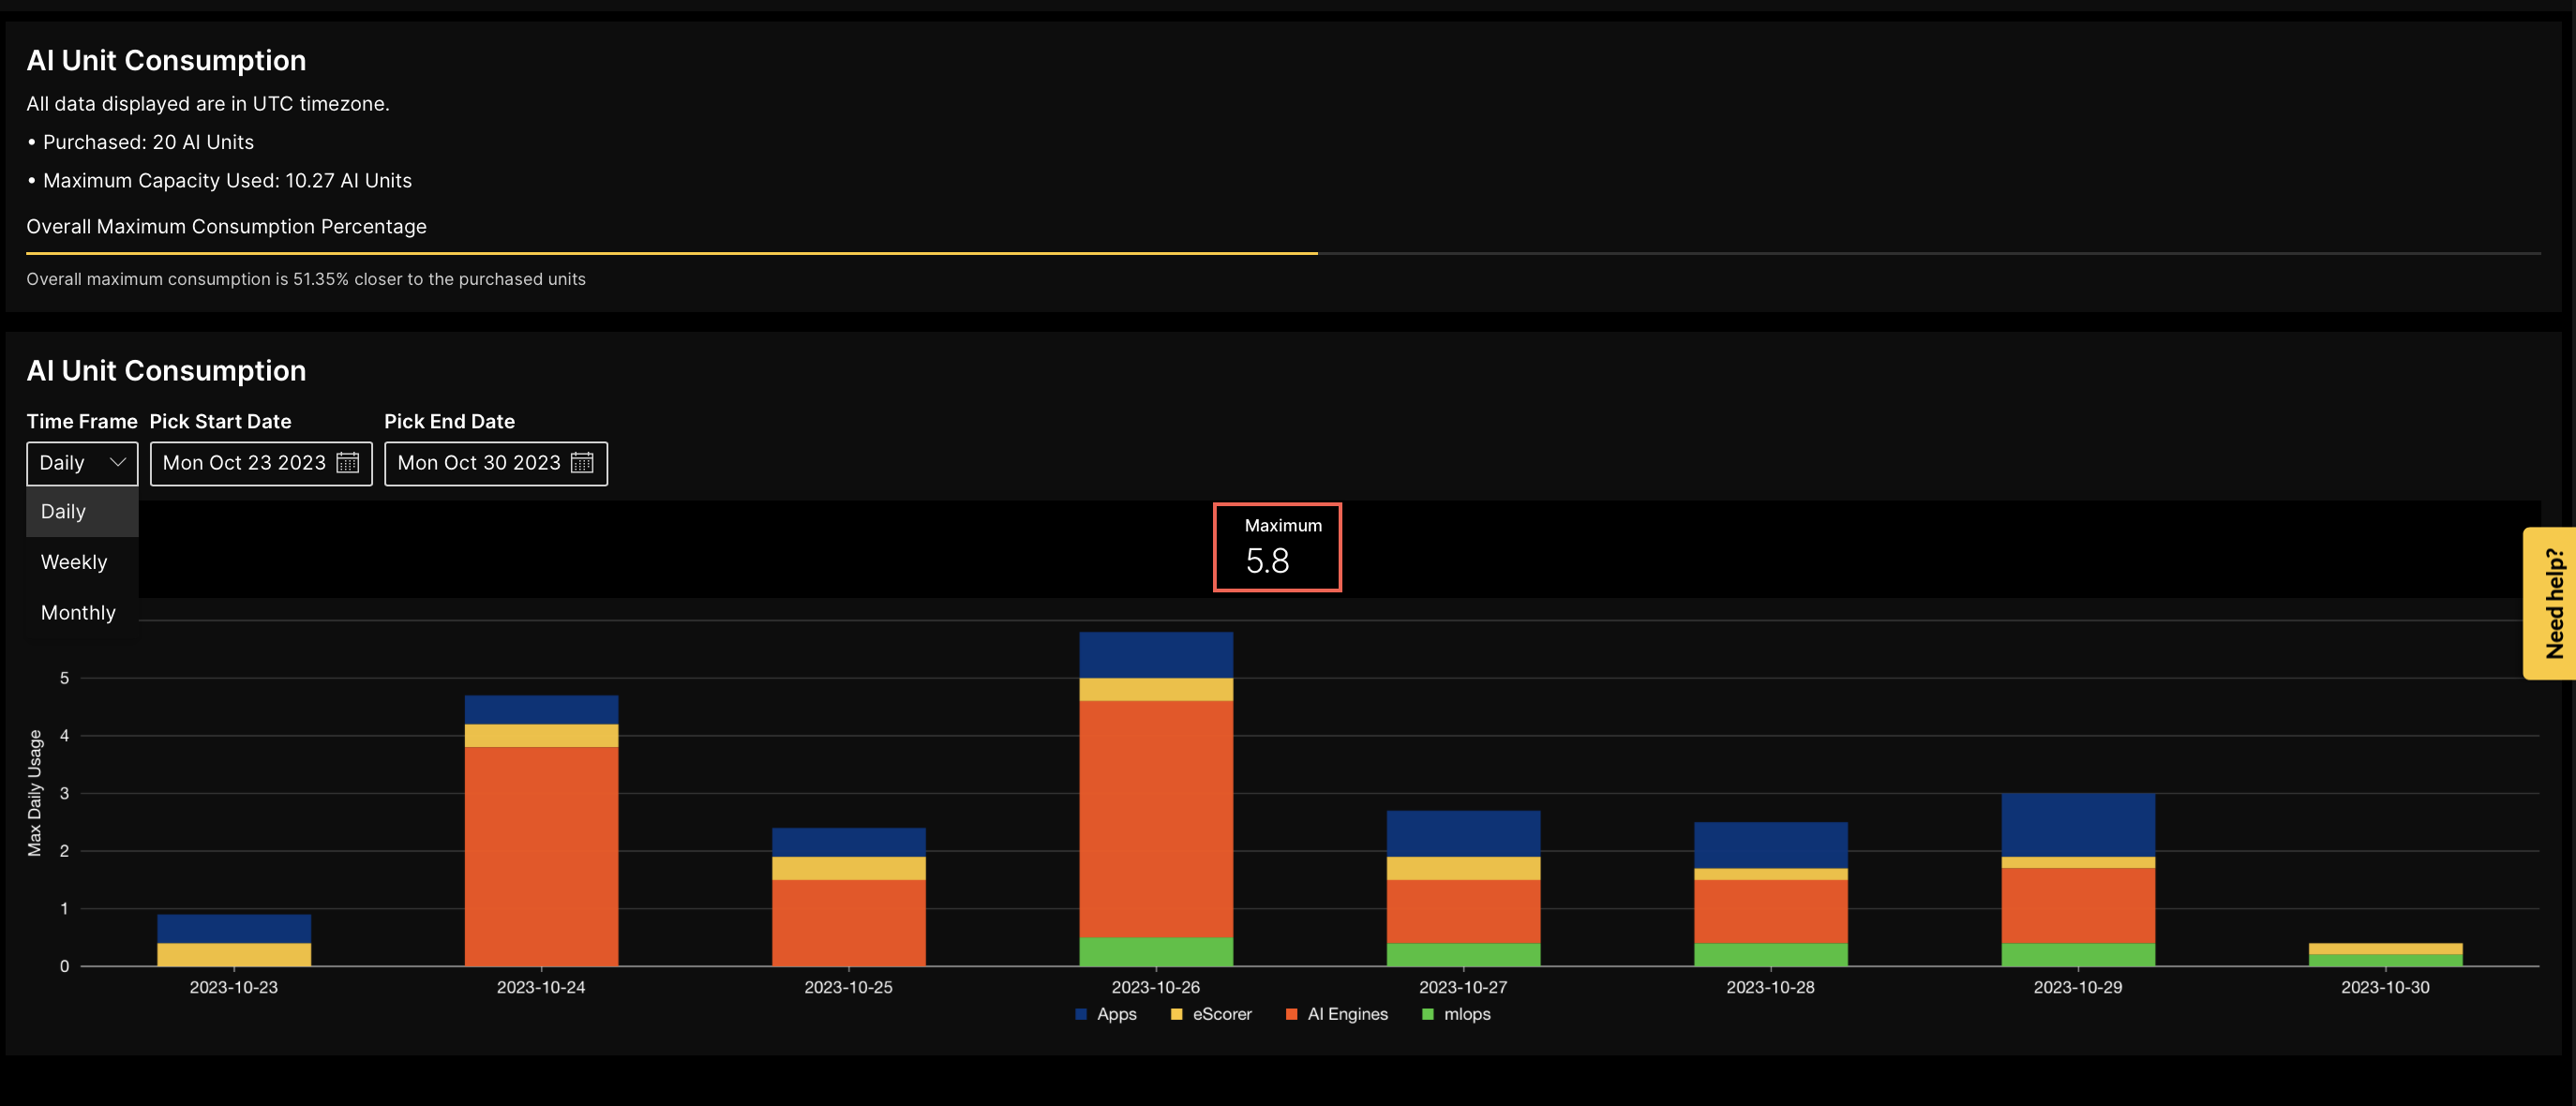
Task: Click the Maximum 5.8 tooltip box
Action: pos(1277,547)
